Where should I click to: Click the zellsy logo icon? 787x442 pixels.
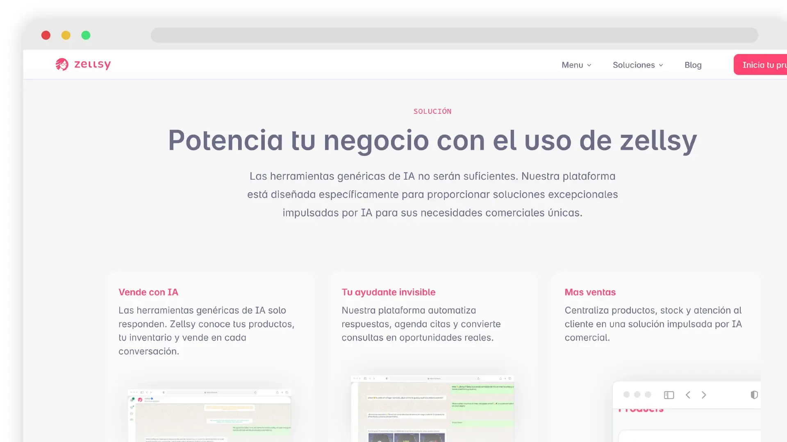coord(62,64)
